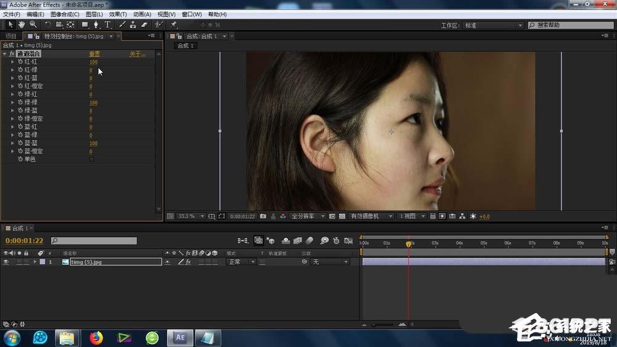Viewport: 617px width, 347px height.
Task: Select the Hand tool
Action: [x=21, y=25]
